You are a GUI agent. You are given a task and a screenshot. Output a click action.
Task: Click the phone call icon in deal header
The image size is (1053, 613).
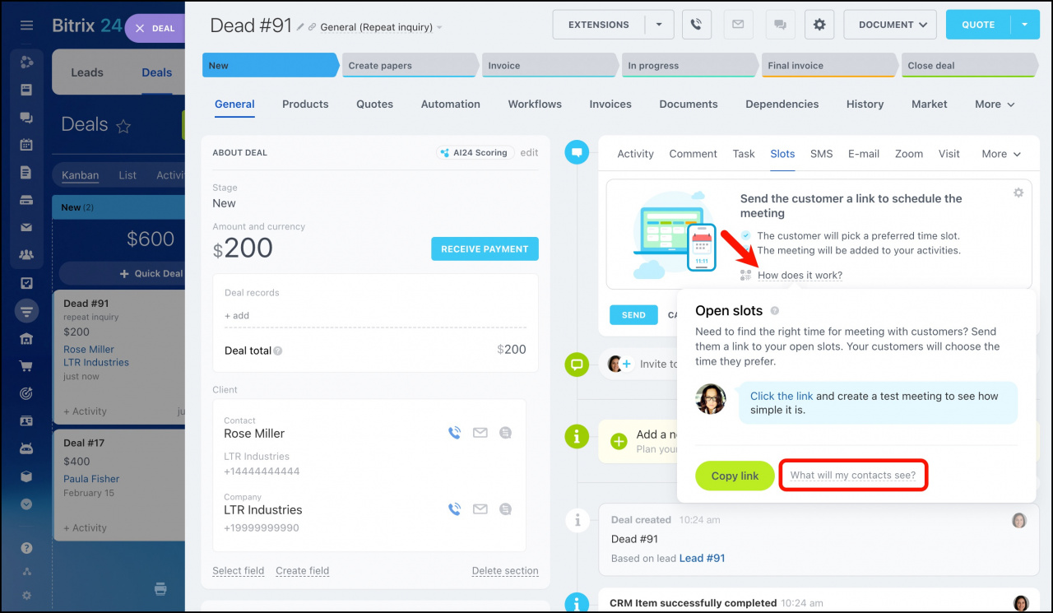pyautogui.click(x=697, y=25)
